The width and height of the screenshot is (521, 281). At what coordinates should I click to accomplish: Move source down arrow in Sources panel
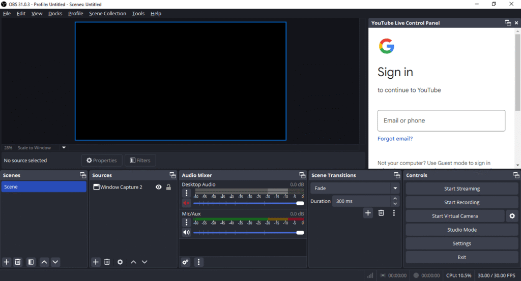(144, 262)
